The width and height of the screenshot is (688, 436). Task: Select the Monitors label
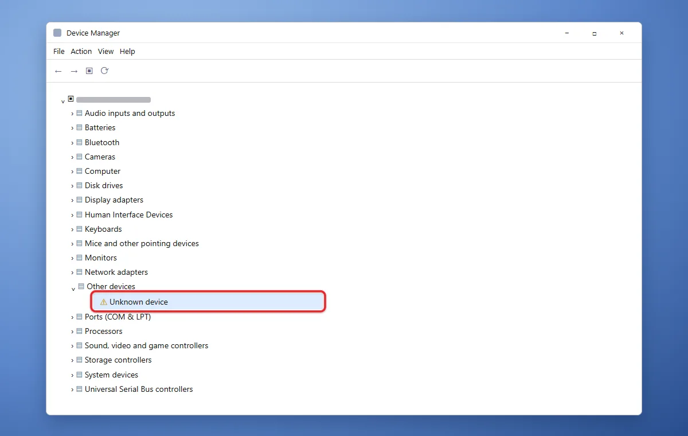101,258
